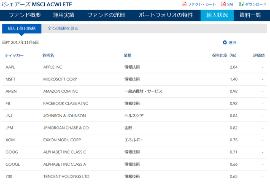The width and height of the screenshot is (270, 186).
Task: Click the 700 ticker cell
Action: click(9, 176)
